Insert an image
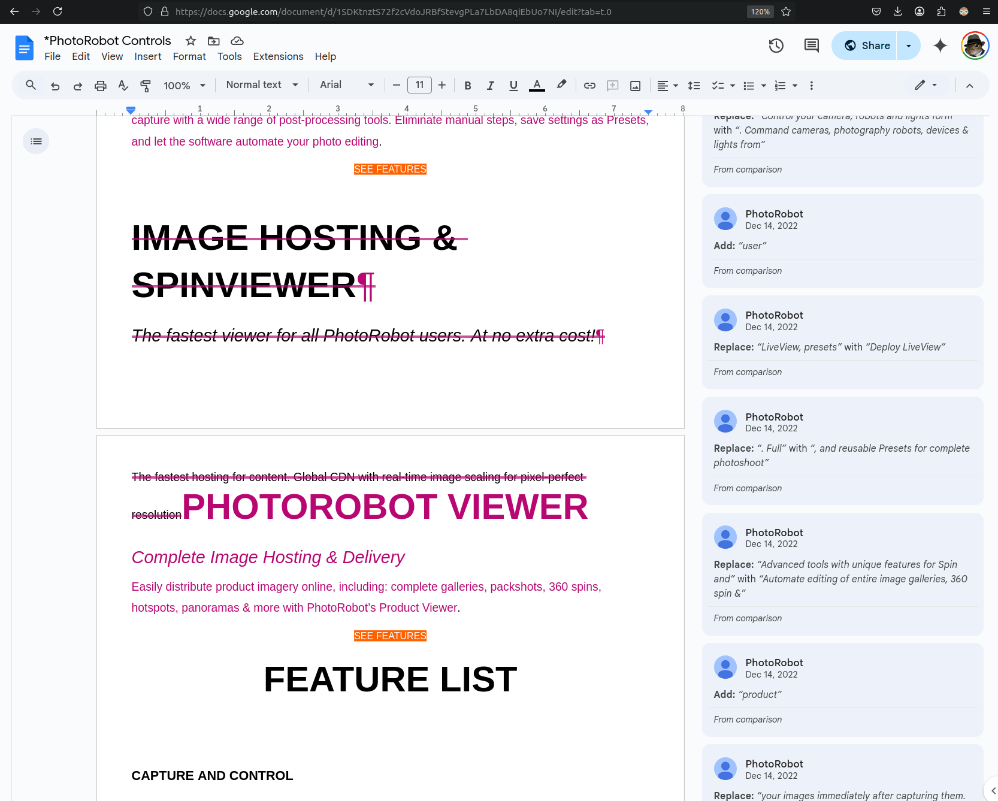Viewport: 998px width, 801px height. click(x=636, y=86)
